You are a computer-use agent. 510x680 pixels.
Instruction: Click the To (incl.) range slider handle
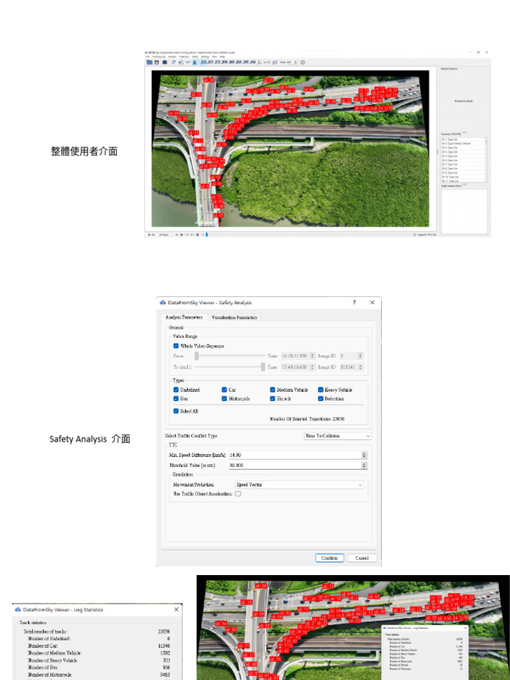coord(263,367)
